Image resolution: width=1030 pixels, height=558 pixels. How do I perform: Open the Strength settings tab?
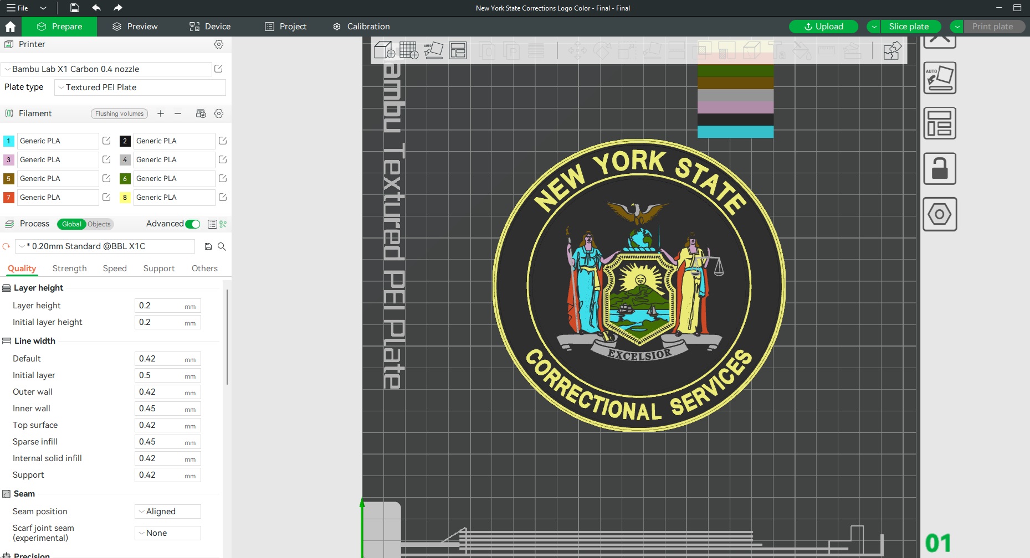69,268
